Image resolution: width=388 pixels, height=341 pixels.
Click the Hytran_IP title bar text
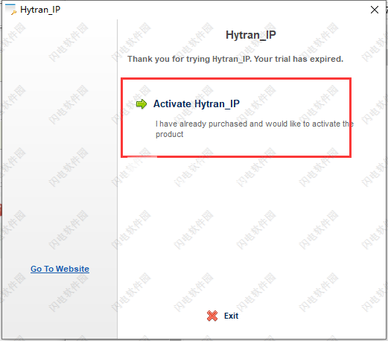coord(40,10)
